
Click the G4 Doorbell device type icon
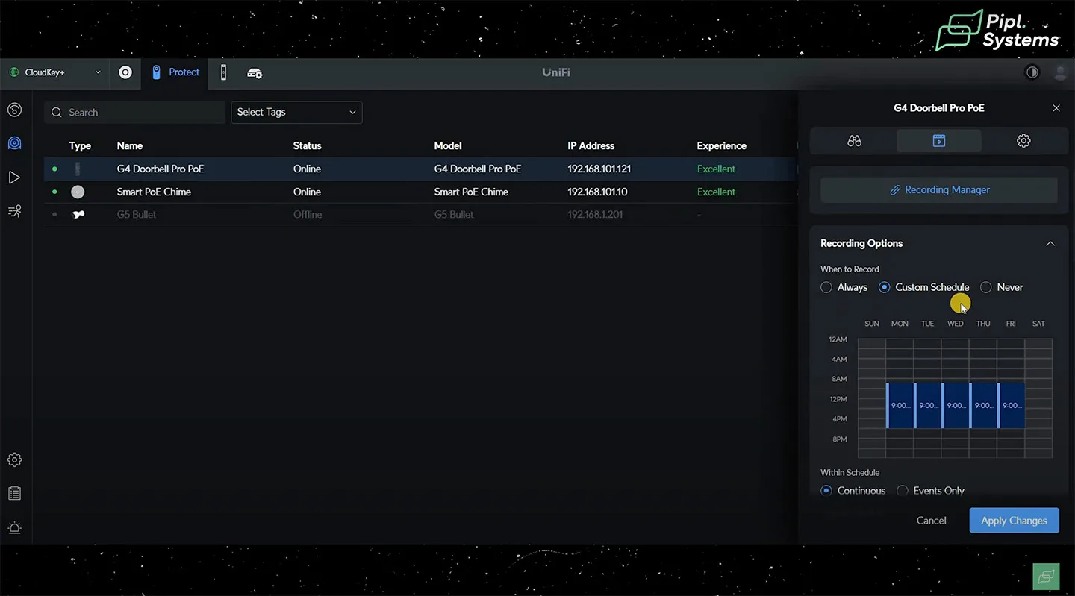(x=78, y=169)
